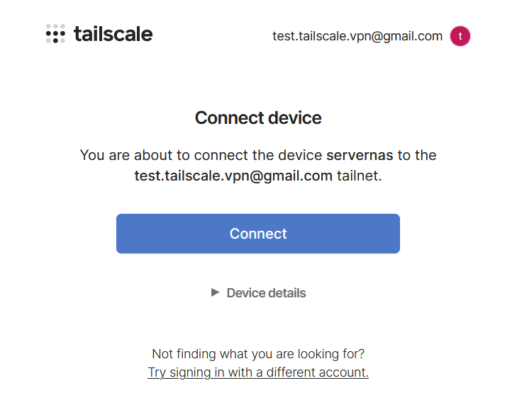Open the magenta "t" account avatar
This screenshot has height=400, width=517.
[460, 36]
